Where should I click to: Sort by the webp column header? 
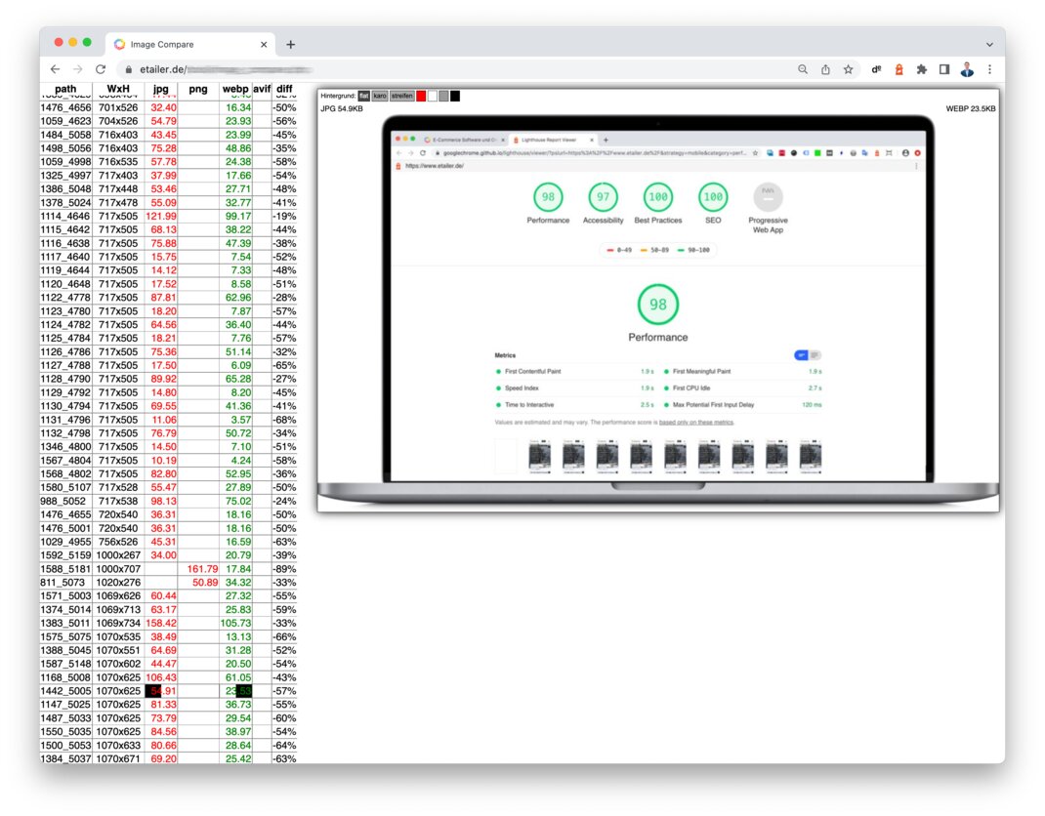(x=235, y=89)
